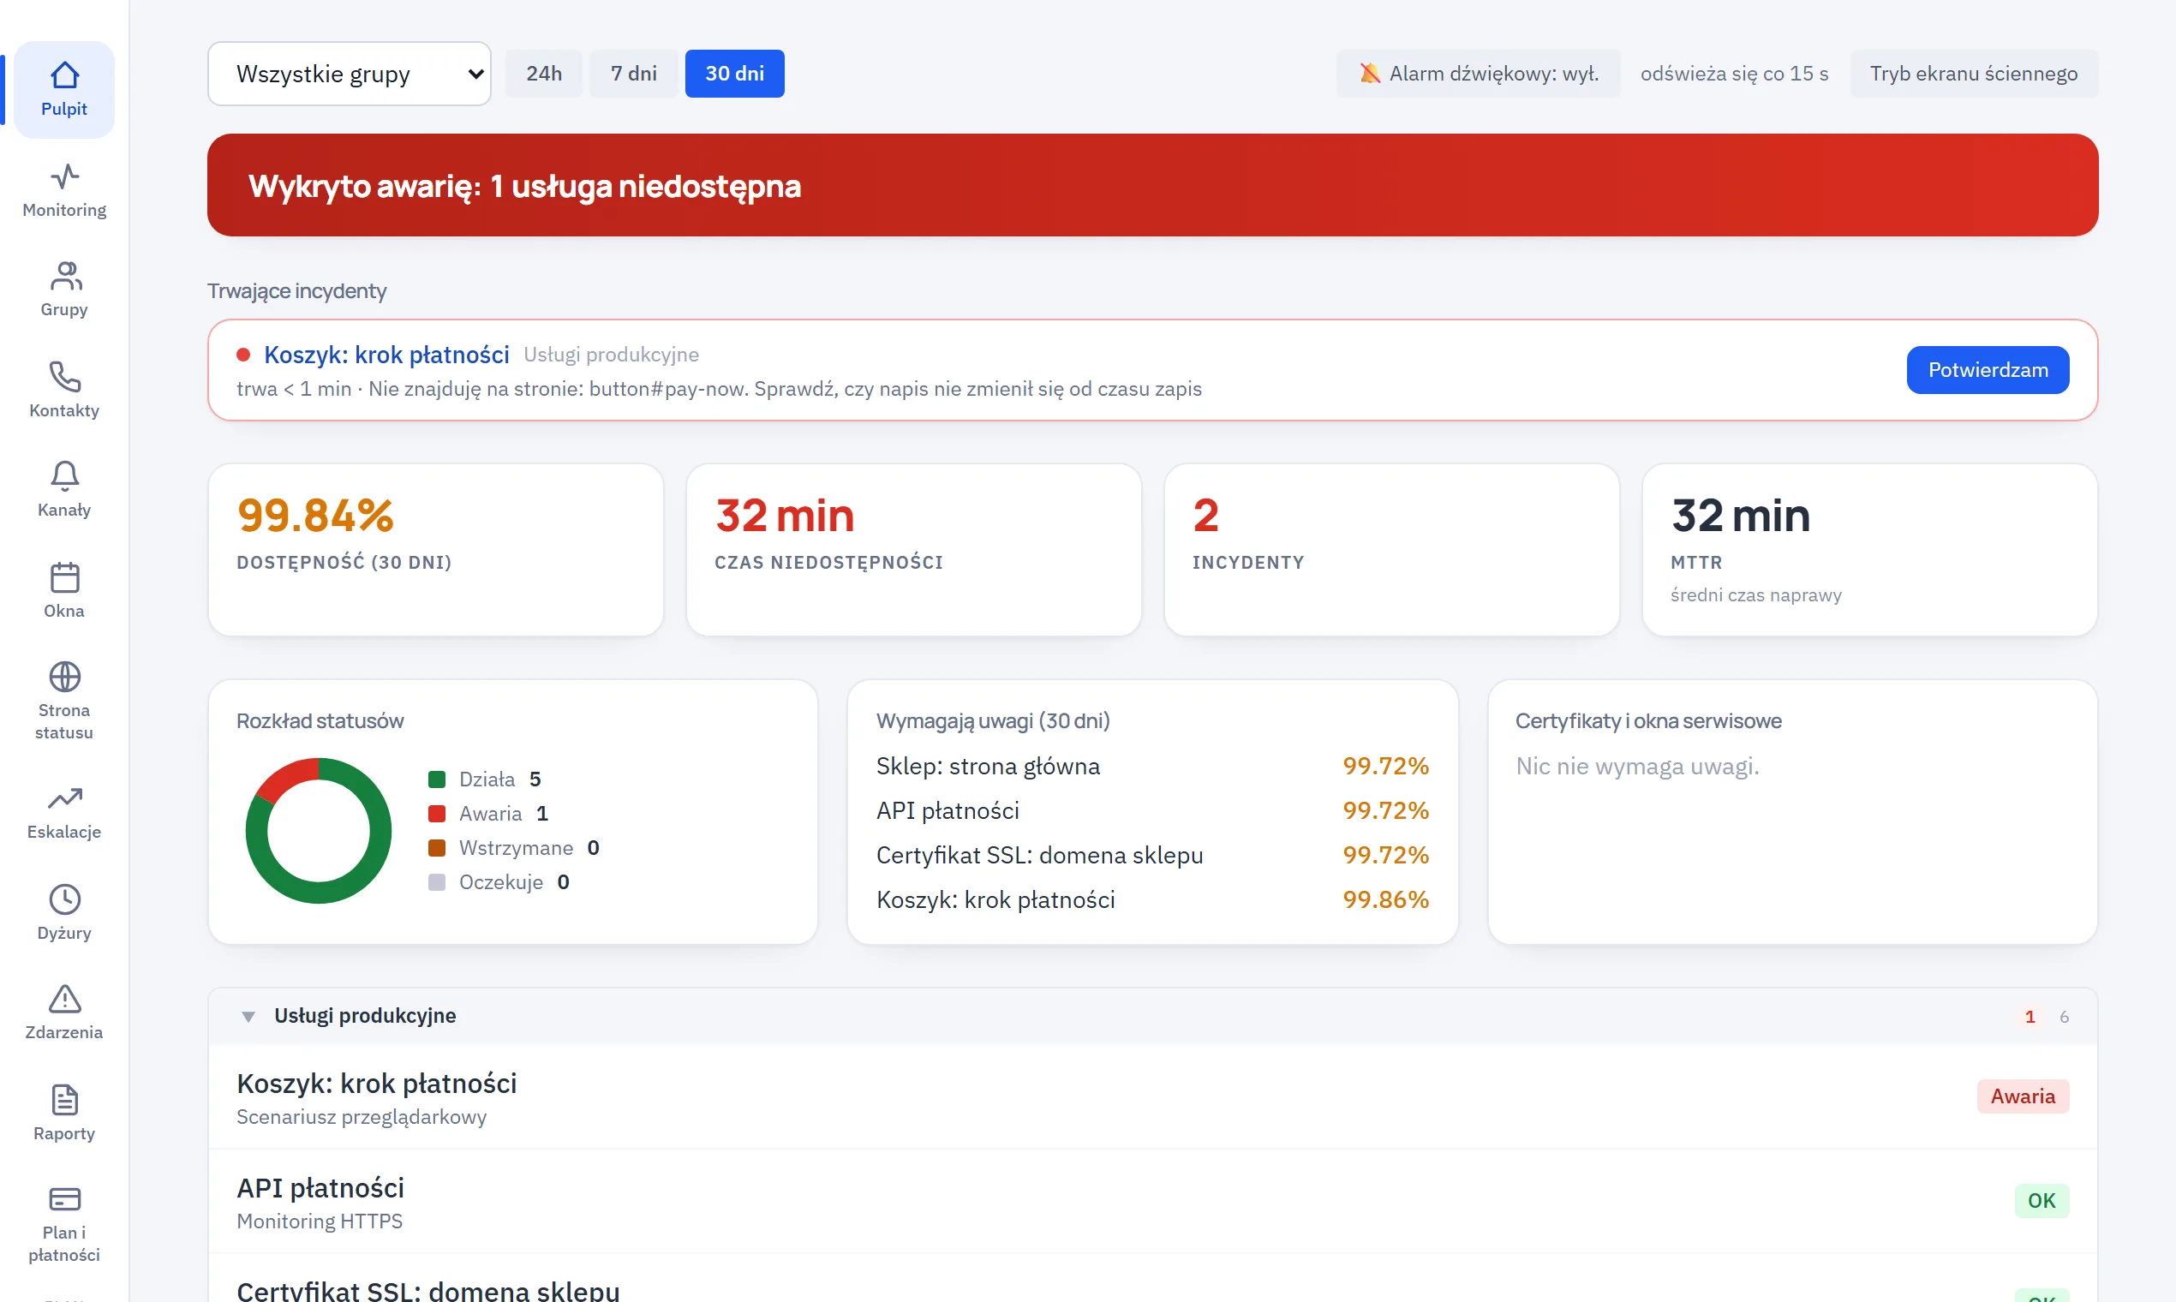Image resolution: width=2176 pixels, height=1302 pixels.
Task: Select the 7 dni time range
Action: pyautogui.click(x=633, y=74)
